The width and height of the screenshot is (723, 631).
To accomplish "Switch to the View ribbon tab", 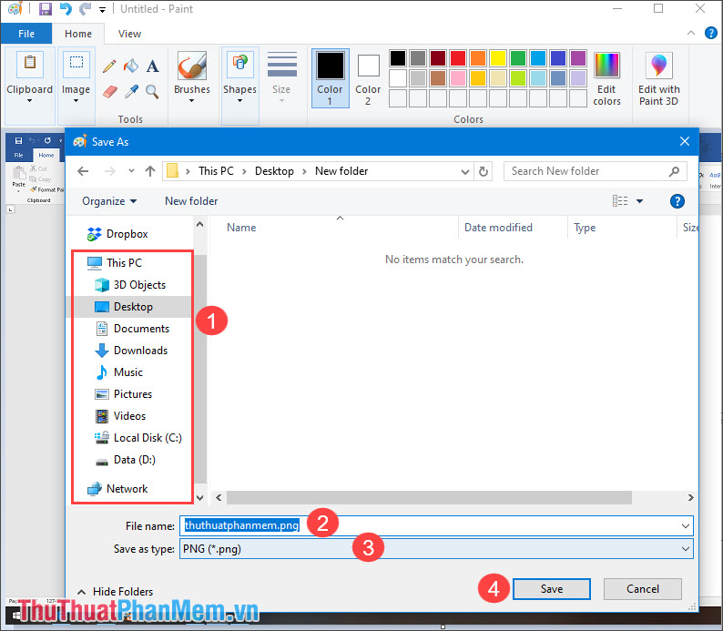I will pyautogui.click(x=130, y=34).
